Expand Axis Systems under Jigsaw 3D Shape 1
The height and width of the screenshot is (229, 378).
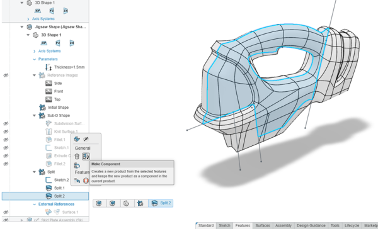[35, 51]
